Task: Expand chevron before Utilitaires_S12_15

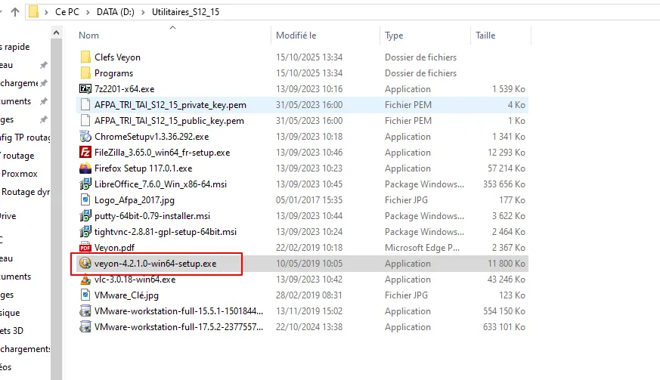Action: 143,12
